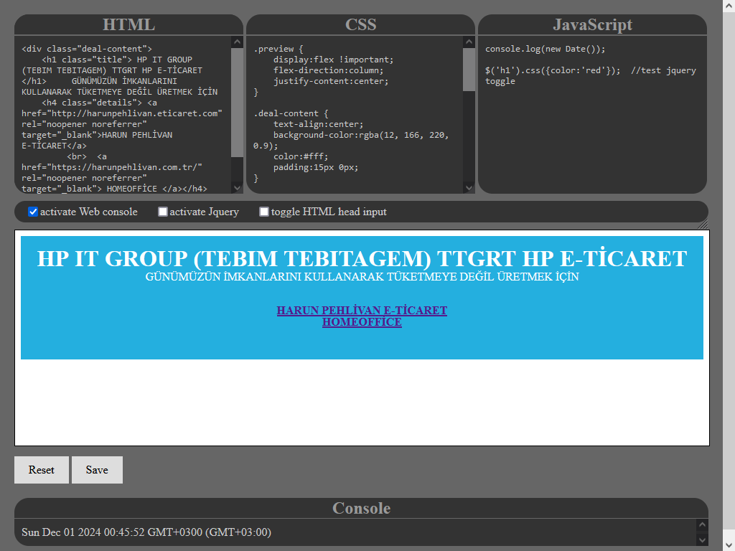Follow the HOMEOFFİCE link in preview
The width and height of the screenshot is (735, 551).
point(362,322)
